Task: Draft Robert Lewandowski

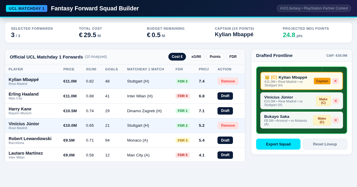Action: [x=225, y=140]
